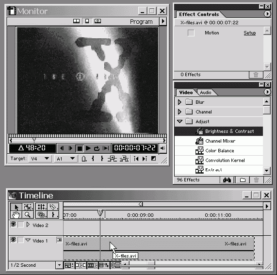
Task: Click the Stop button in Monitor
Action: point(80,148)
